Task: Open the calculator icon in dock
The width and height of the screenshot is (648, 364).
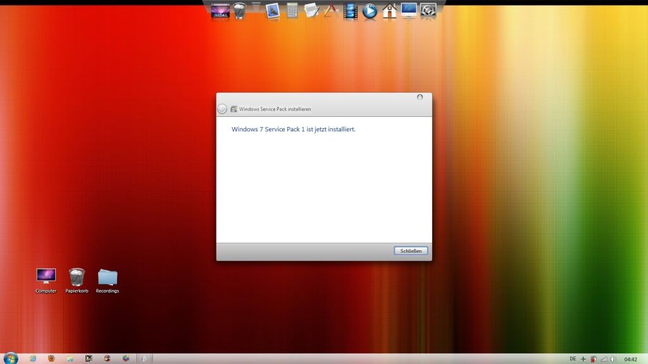Action: pyautogui.click(x=292, y=11)
